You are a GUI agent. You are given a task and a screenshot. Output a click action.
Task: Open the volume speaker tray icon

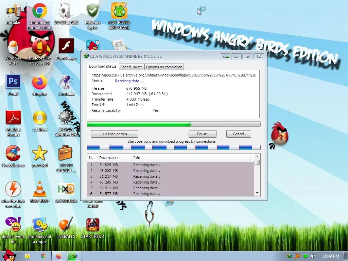coord(314,256)
